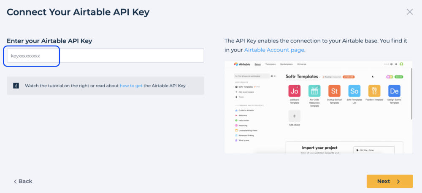Open the Startup School Template base icon
The width and height of the screenshot is (422, 193).
334,91
